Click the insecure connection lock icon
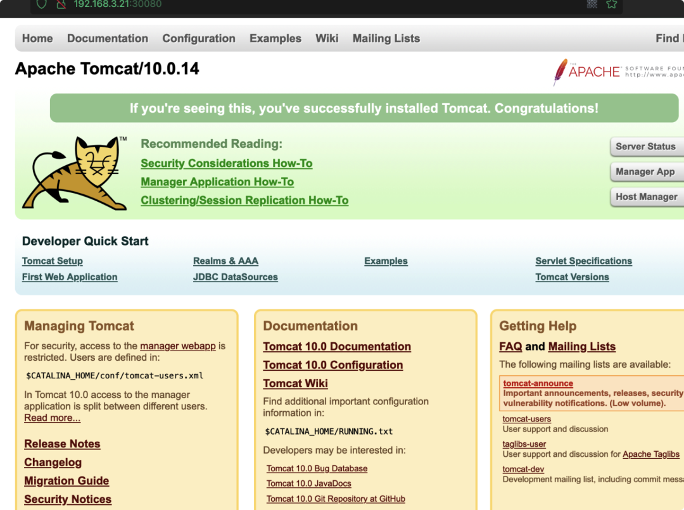Image resolution: width=684 pixels, height=510 pixels. 61,4
